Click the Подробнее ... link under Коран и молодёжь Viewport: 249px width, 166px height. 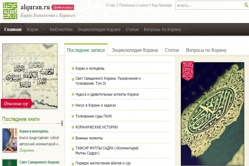pos(28,150)
